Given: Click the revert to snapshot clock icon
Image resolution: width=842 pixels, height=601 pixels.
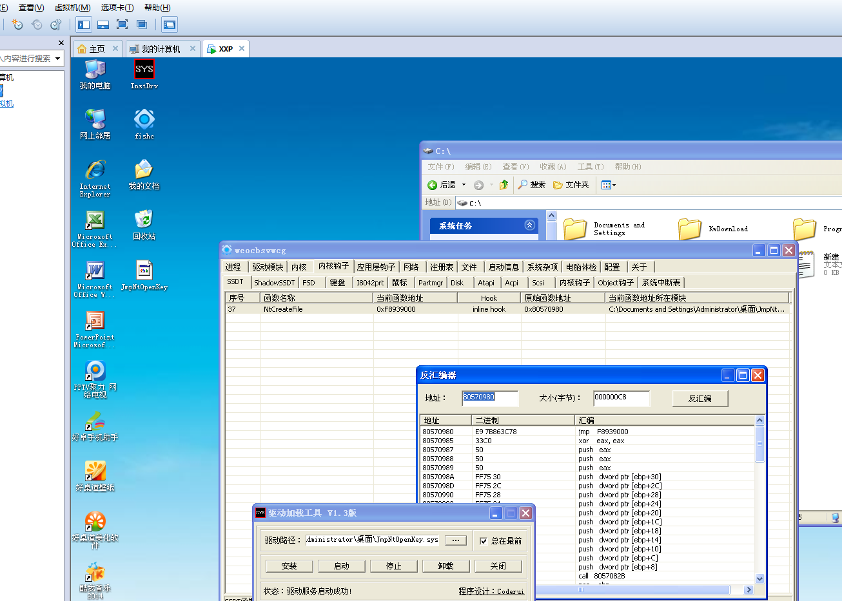Looking at the screenshot, I should click(x=37, y=24).
